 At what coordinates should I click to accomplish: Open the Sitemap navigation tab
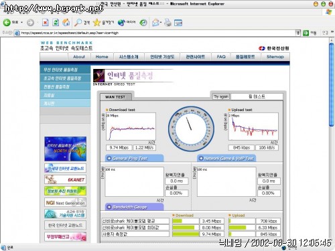pyautogui.click(x=275, y=57)
